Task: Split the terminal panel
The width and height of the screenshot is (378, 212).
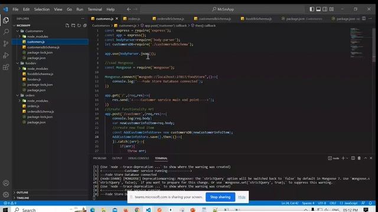Action: [353, 158]
